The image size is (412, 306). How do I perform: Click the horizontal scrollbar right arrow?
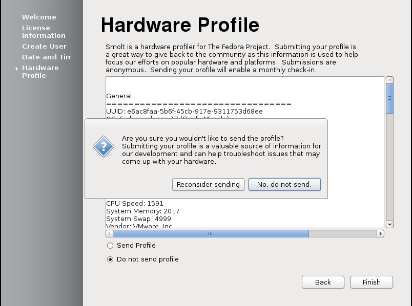pos(380,233)
